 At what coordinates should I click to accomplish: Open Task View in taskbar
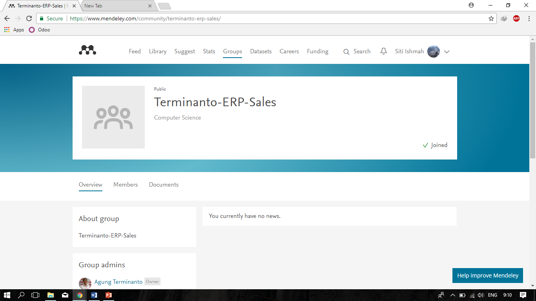pos(35,295)
